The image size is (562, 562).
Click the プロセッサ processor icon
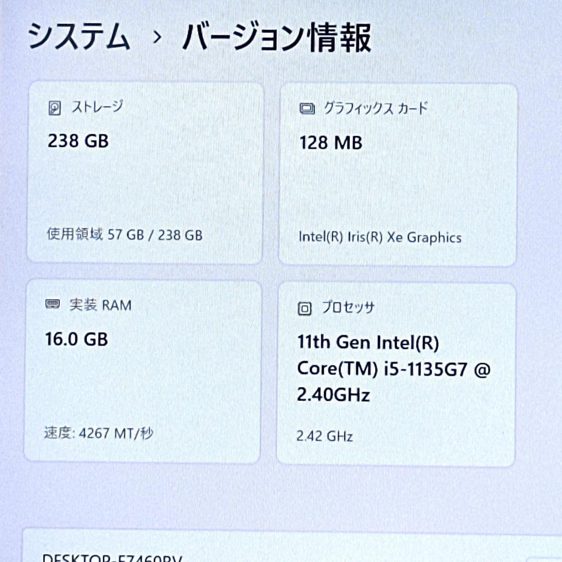[x=303, y=308]
